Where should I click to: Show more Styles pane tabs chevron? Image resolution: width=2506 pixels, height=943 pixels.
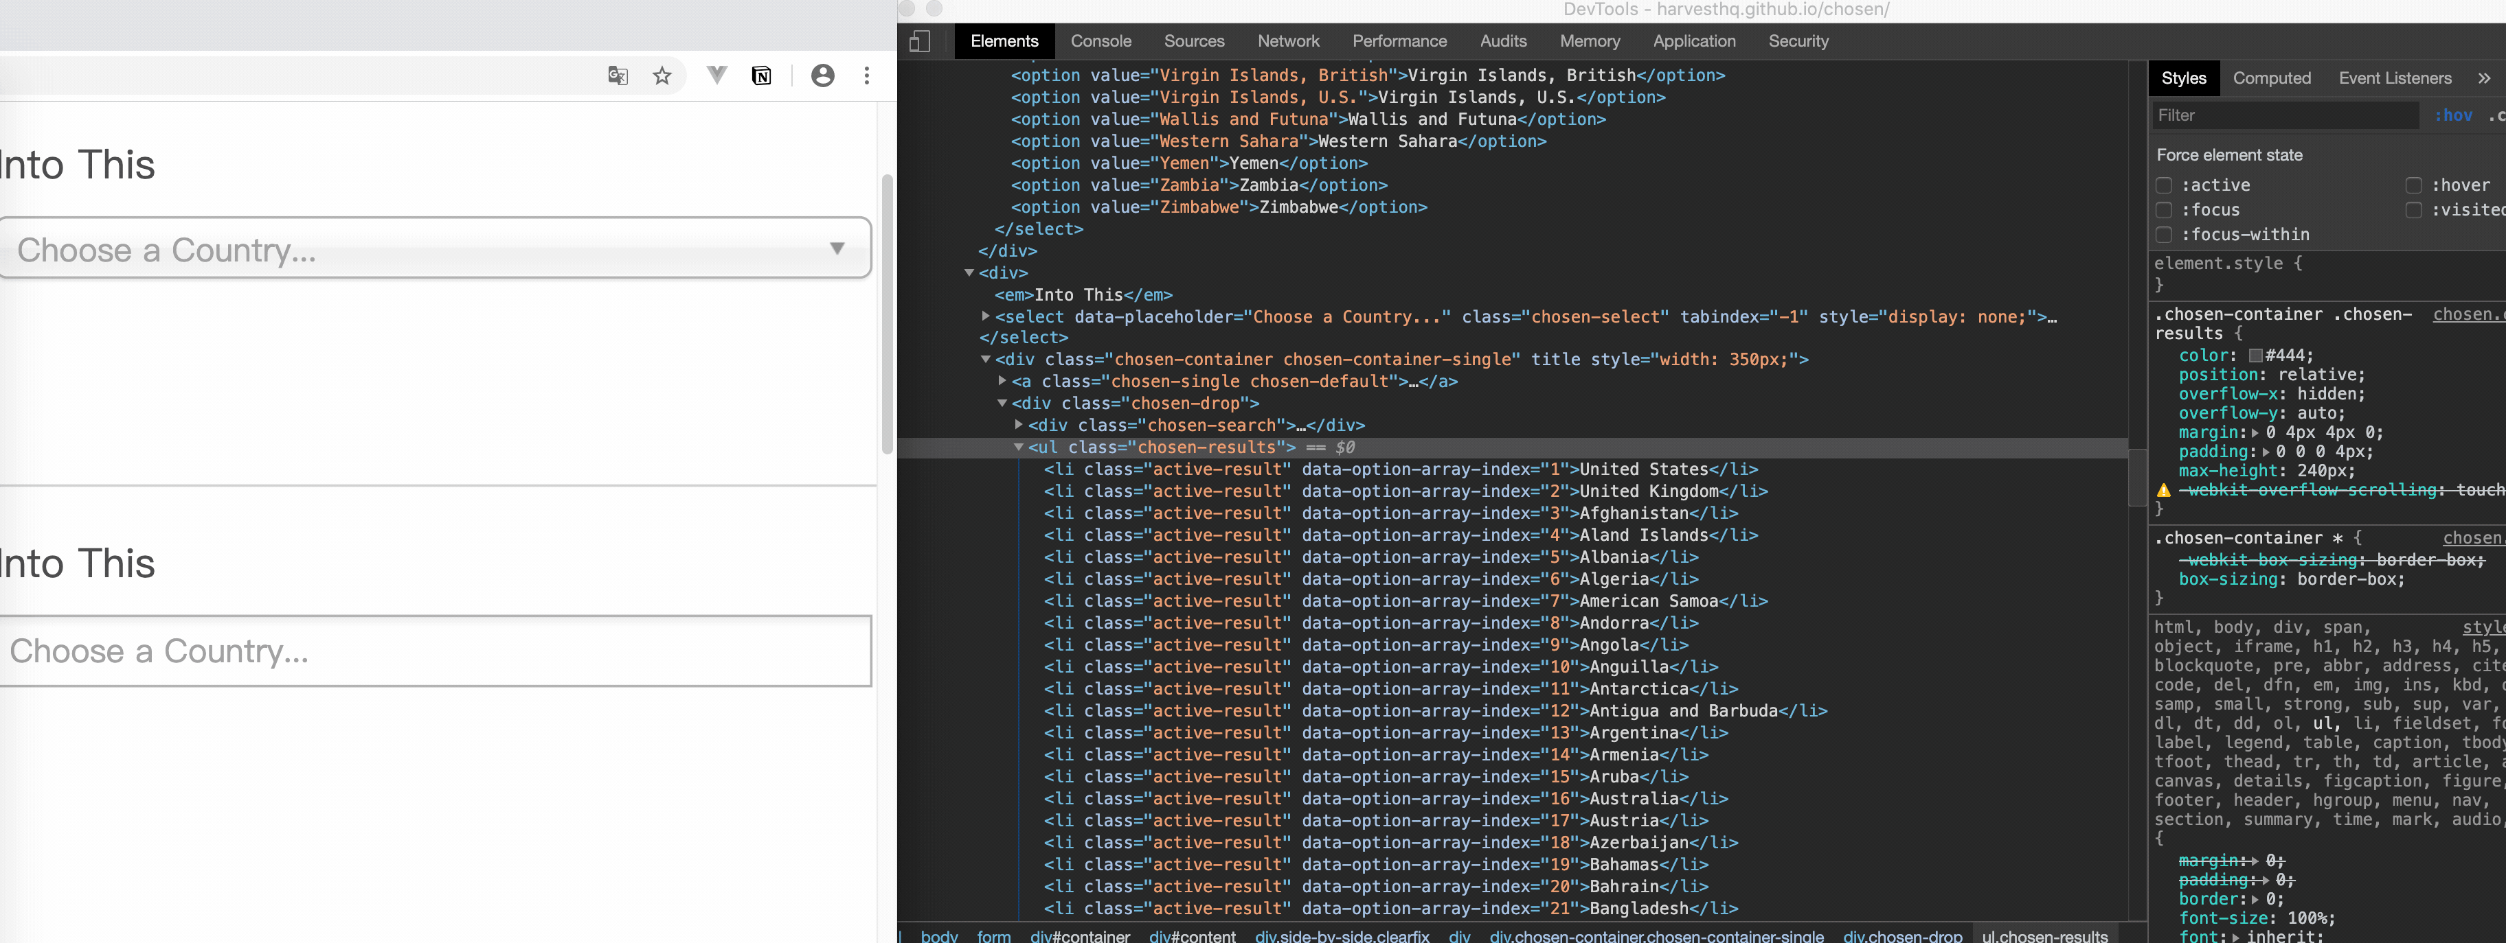[2483, 78]
